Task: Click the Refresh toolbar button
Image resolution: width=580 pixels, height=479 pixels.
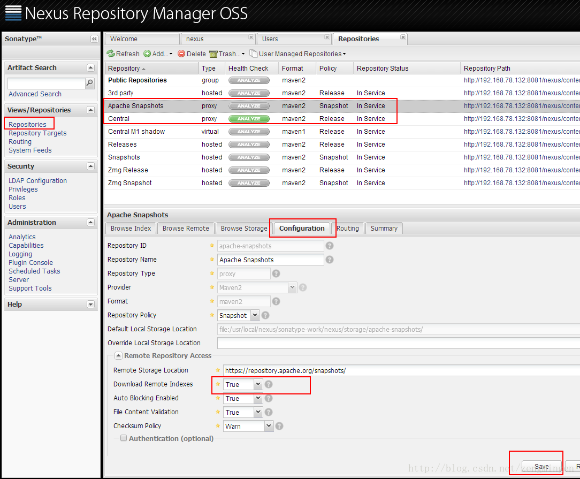Action: pyautogui.click(x=123, y=54)
